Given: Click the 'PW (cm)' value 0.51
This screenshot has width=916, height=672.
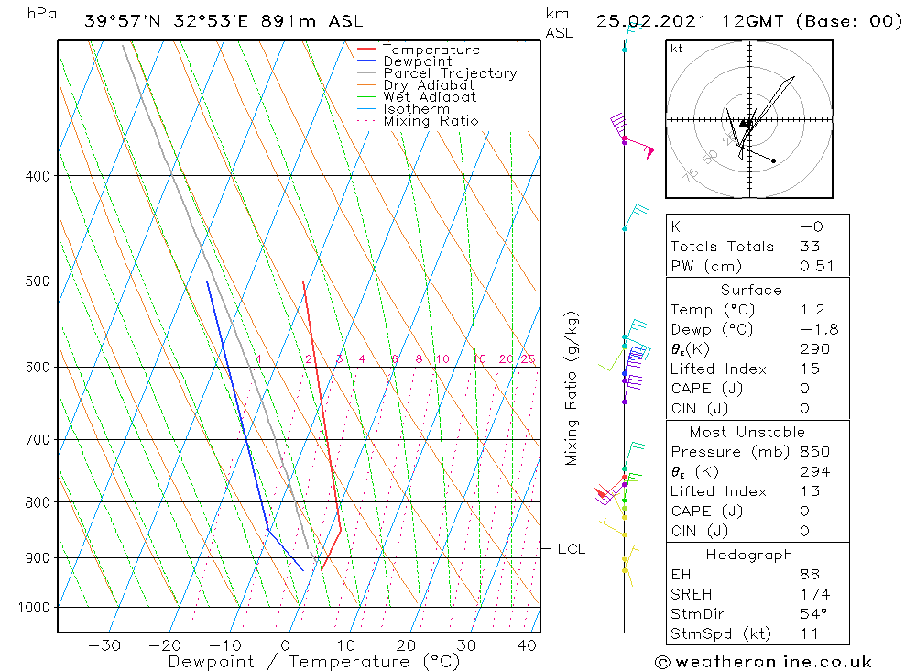Looking at the screenshot, I should [x=817, y=266].
